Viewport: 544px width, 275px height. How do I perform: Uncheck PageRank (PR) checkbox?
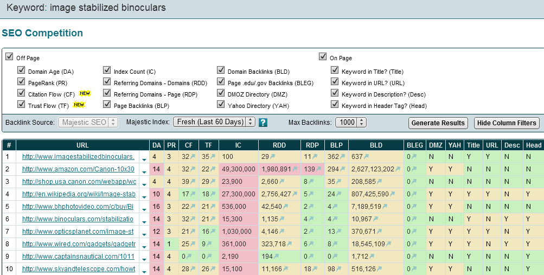pyautogui.click(x=21, y=81)
